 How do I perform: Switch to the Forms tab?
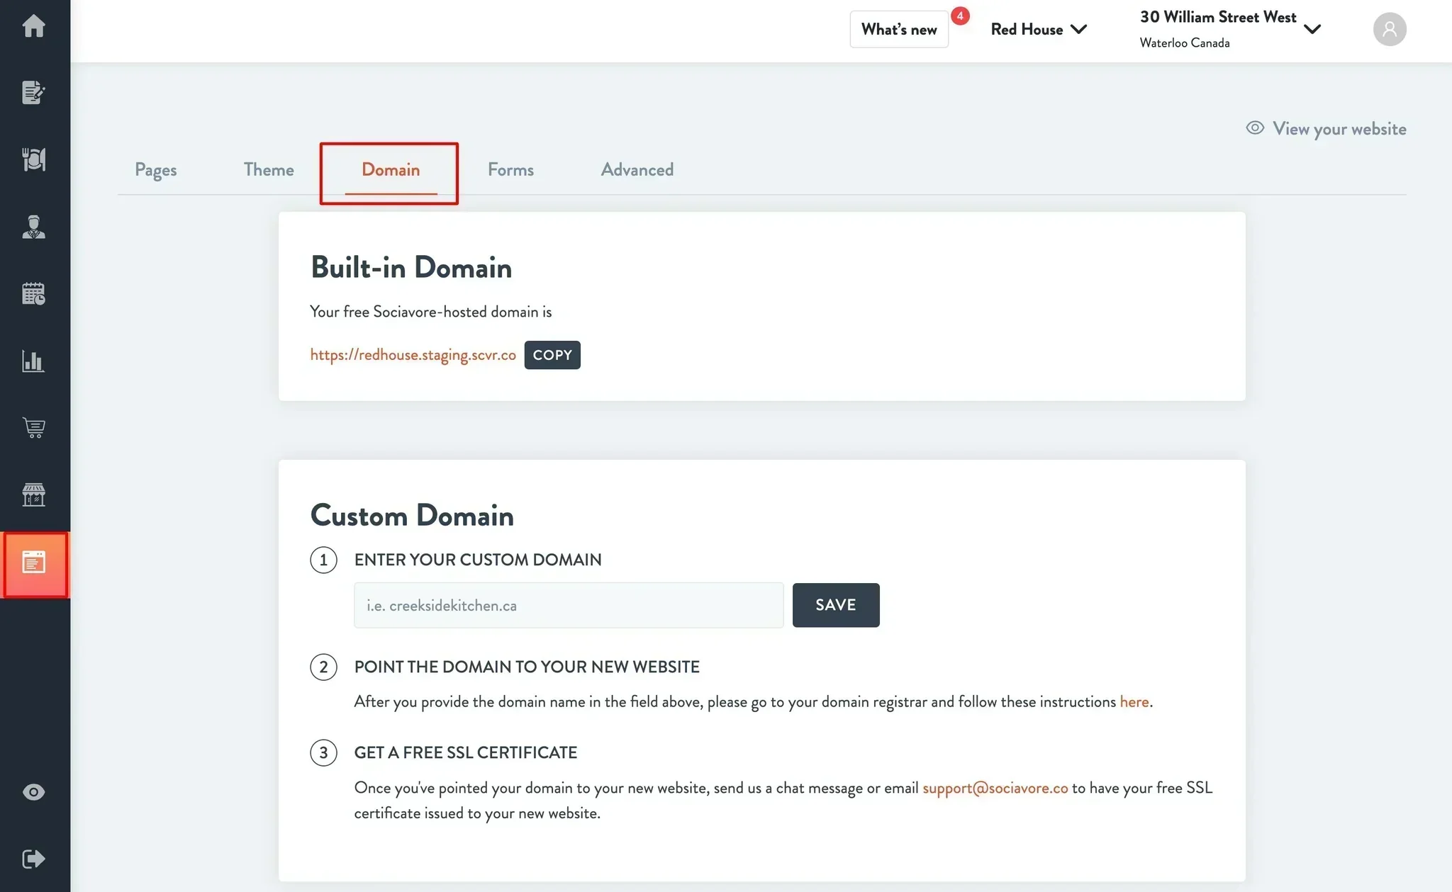coord(510,169)
